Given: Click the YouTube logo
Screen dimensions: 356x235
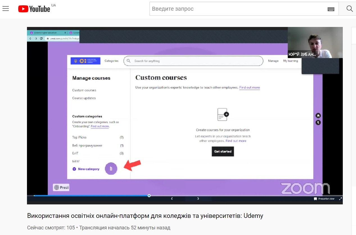Looking at the screenshot, I should (34, 9).
